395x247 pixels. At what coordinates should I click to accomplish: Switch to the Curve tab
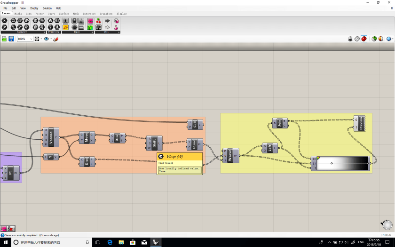pyautogui.click(x=51, y=14)
